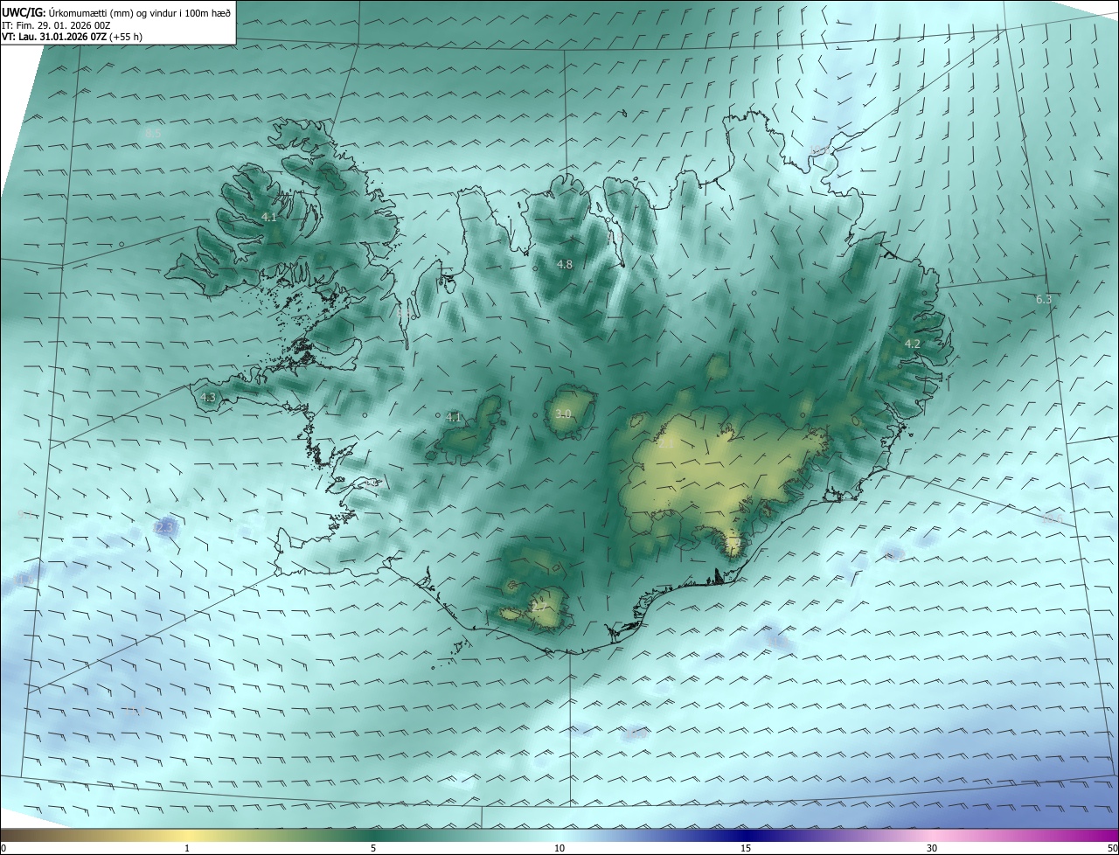Image resolution: width=1119 pixels, height=855 pixels.
Task: Click the 4.8 value in north Iceland
Action: point(565,264)
